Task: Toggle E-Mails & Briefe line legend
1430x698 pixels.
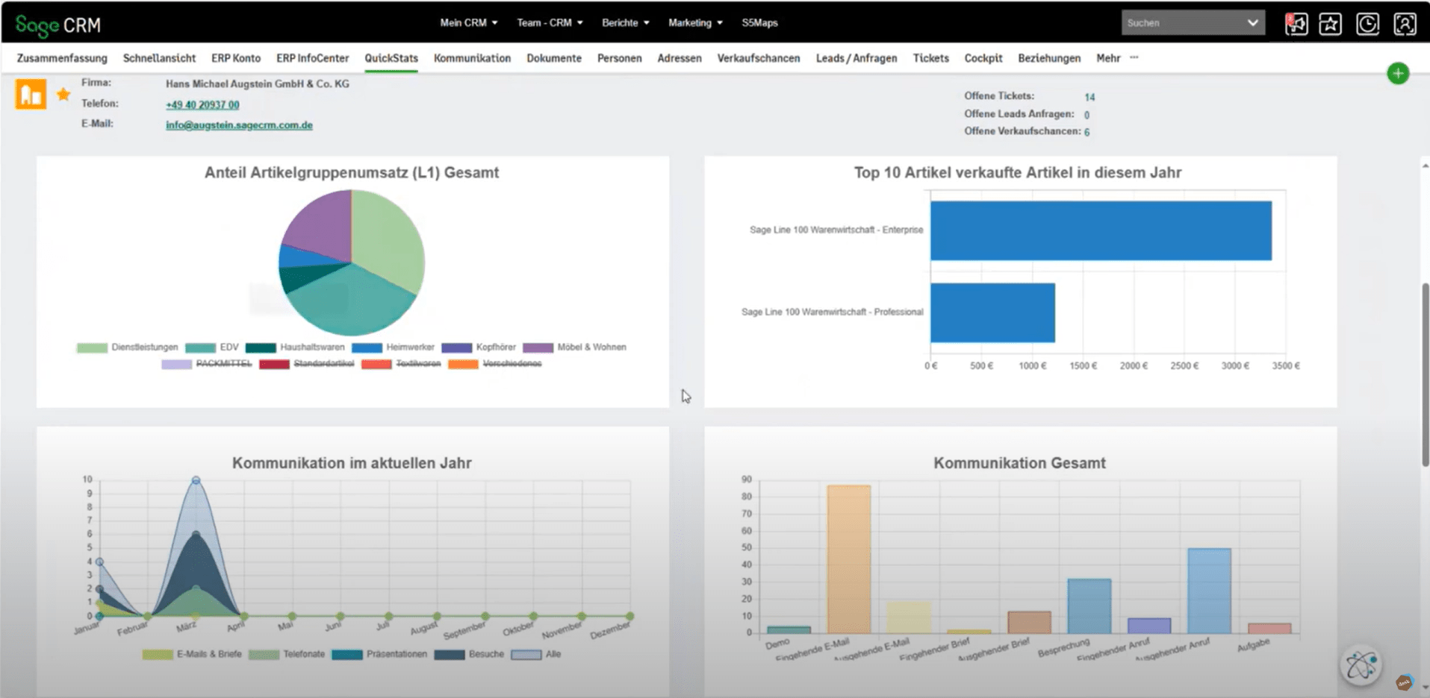Action: [192, 654]
